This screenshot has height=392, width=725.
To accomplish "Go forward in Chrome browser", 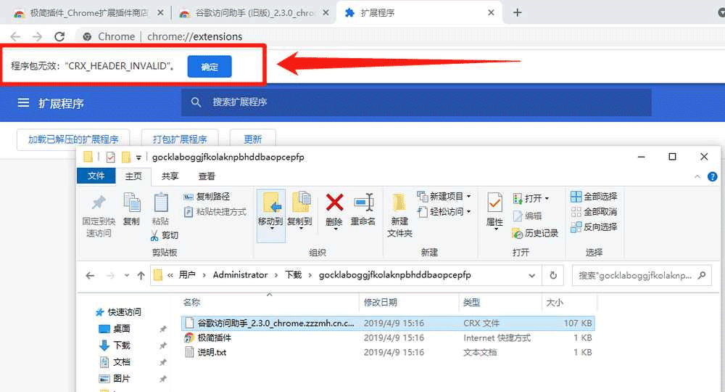I will tap(38, 36).
